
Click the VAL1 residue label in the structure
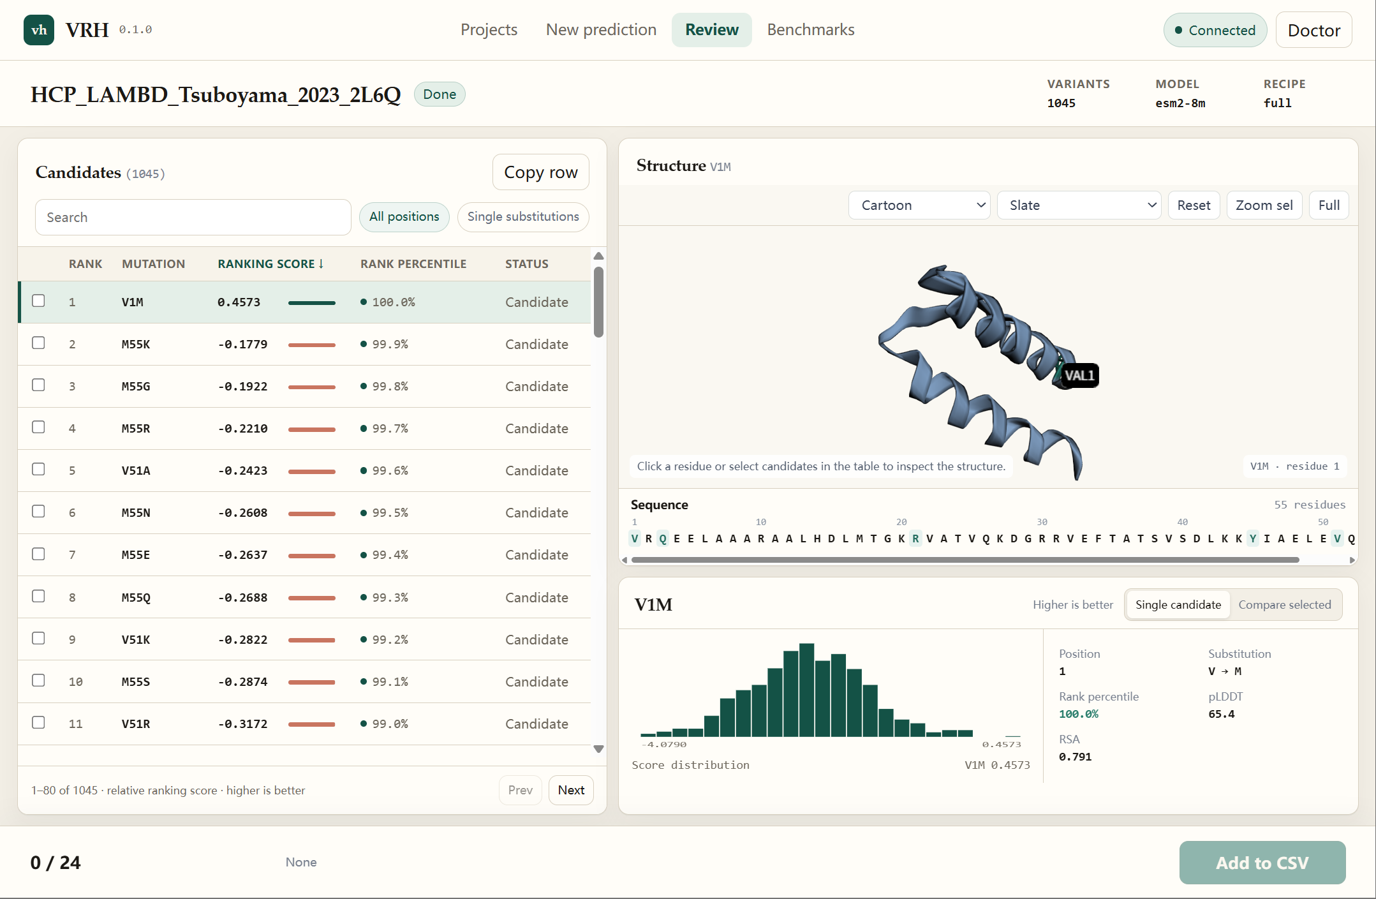coord(1079,375)
